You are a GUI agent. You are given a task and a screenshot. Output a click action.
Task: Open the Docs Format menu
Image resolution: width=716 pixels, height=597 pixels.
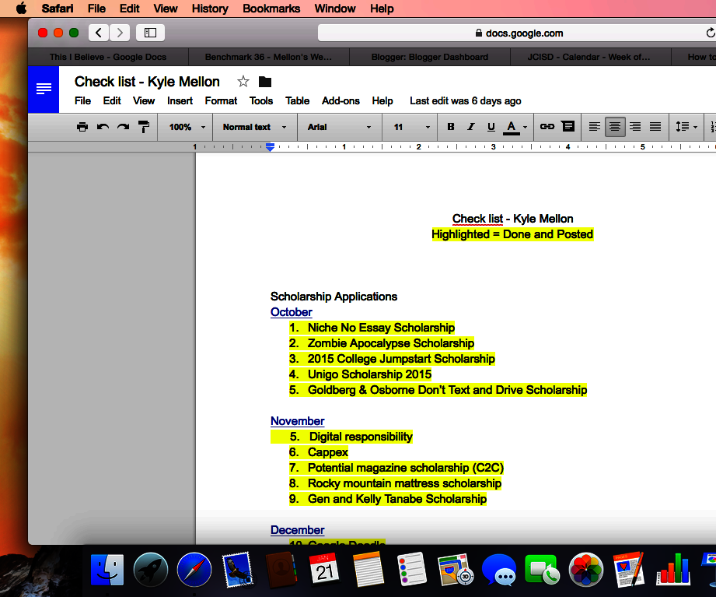[x=221, y=101]
